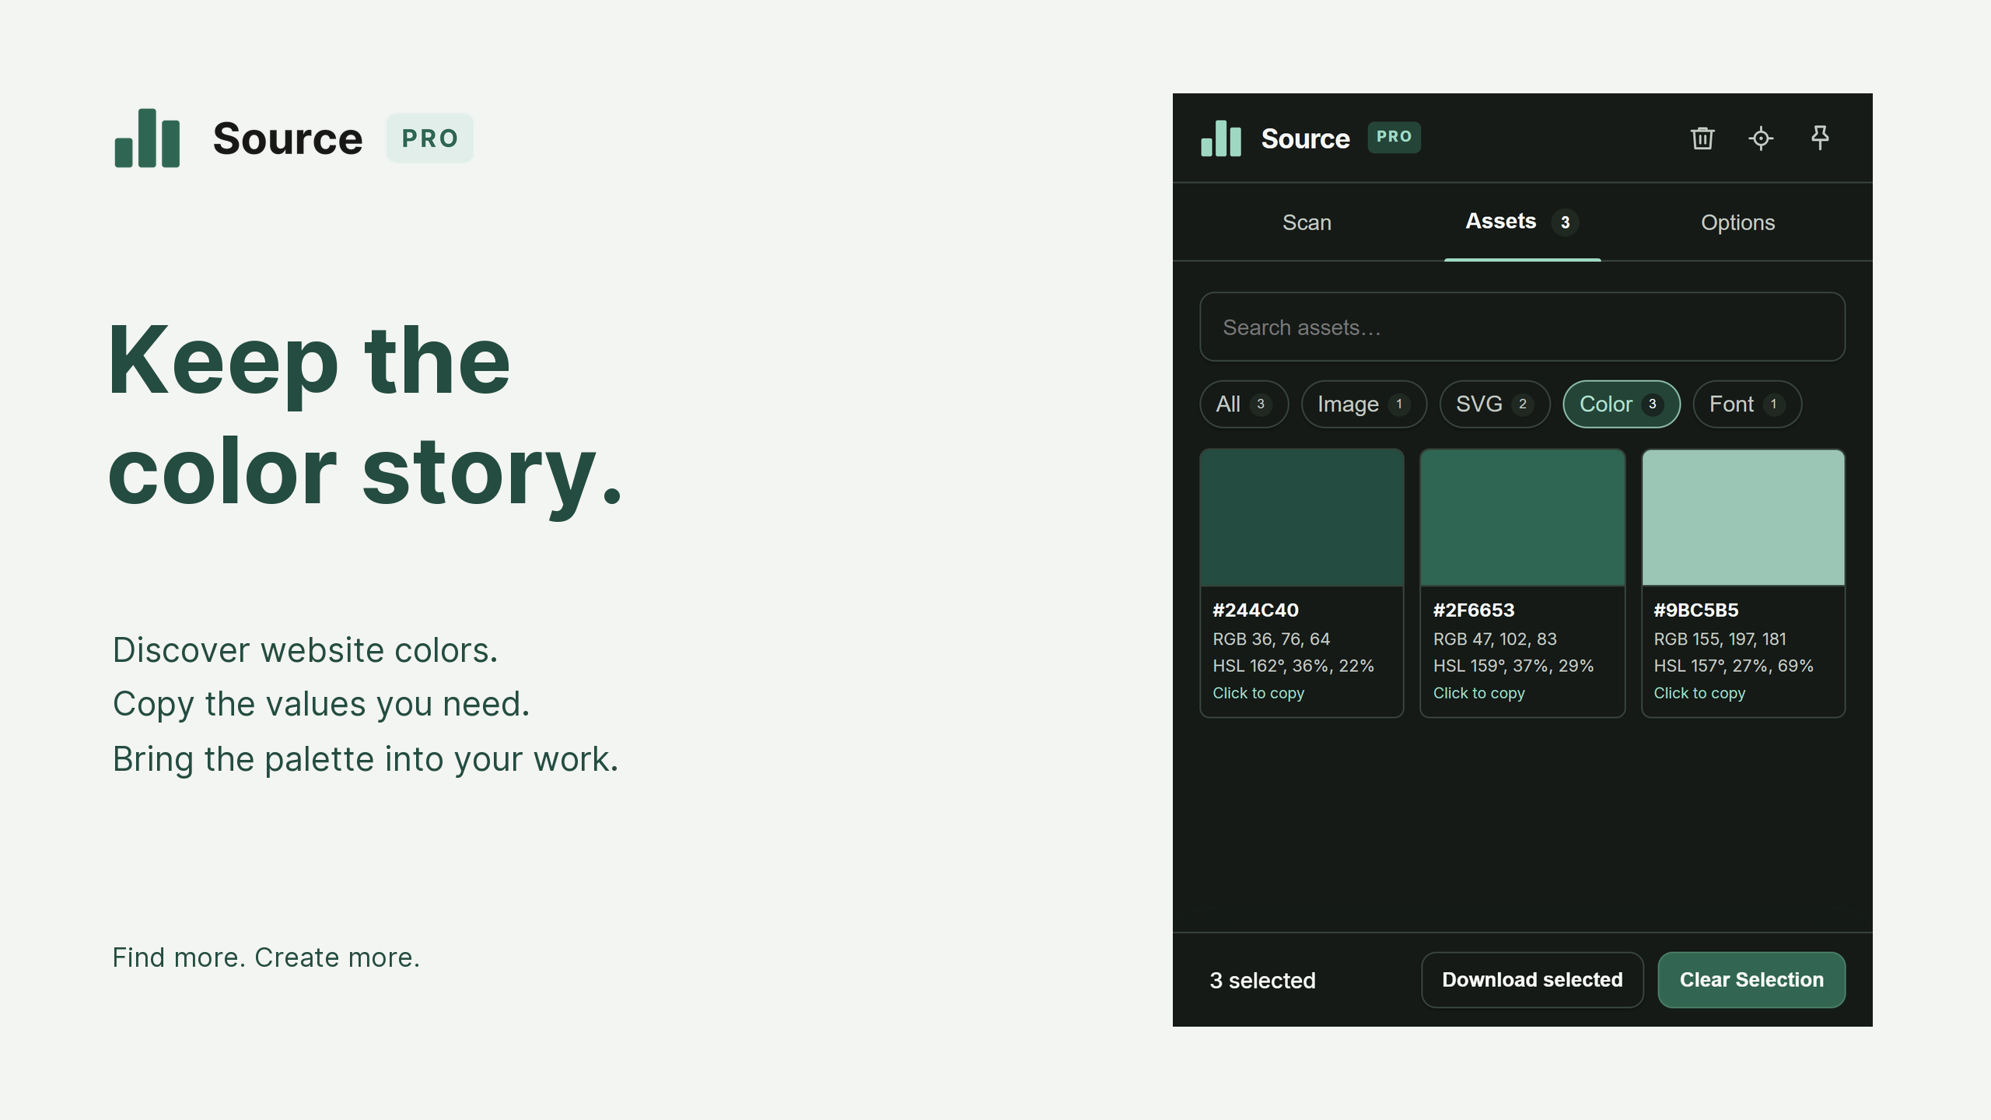Click the Source bar-chart logo in dark panel
This screenshot has height=1120, width=1991.
1221,138
